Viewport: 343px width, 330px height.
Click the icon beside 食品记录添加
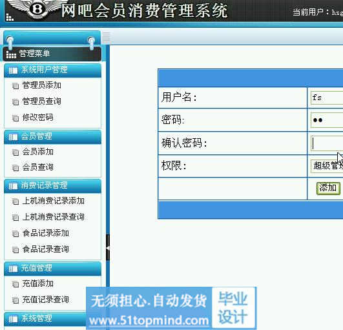[16, 234]
